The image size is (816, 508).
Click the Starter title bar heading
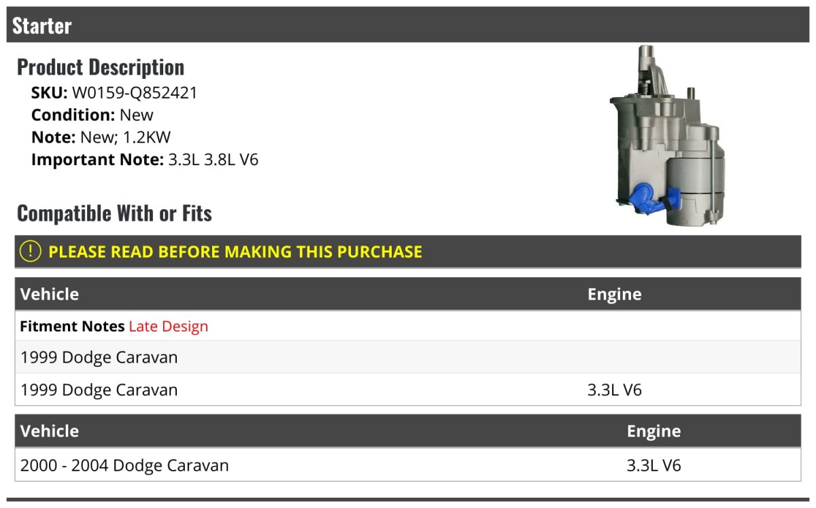[42, 26]
